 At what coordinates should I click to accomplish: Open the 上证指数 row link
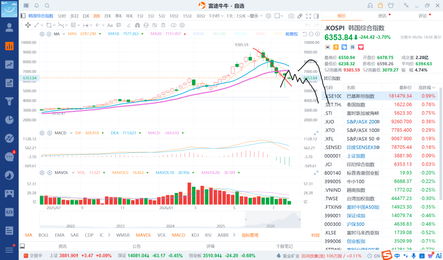(x=356, y=156)
